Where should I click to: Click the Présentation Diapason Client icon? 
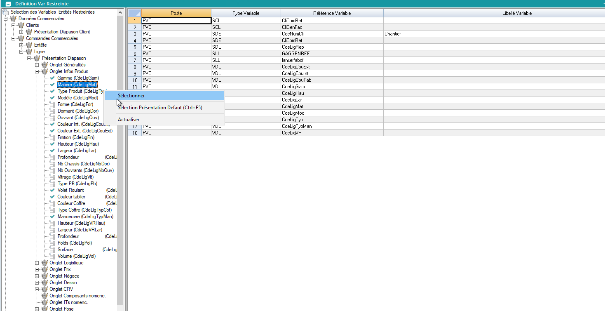click(29, 32)
